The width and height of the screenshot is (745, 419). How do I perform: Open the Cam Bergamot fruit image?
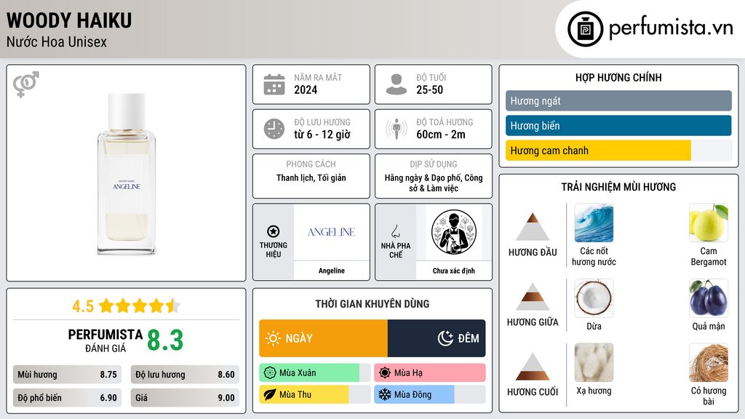coord(709,223)
